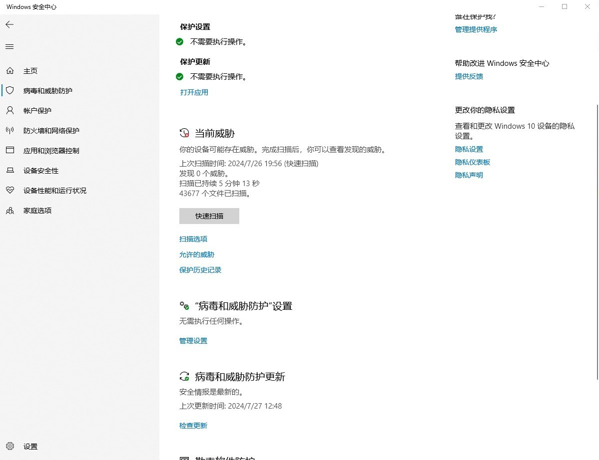Click the shield icon for 病毒和威胁防护

[10, 90]
